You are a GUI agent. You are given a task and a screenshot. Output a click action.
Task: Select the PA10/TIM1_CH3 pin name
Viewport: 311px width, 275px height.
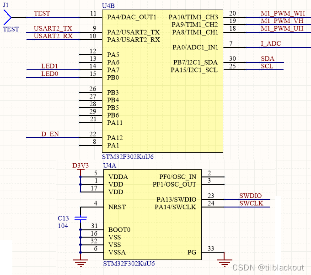(193, 17)
